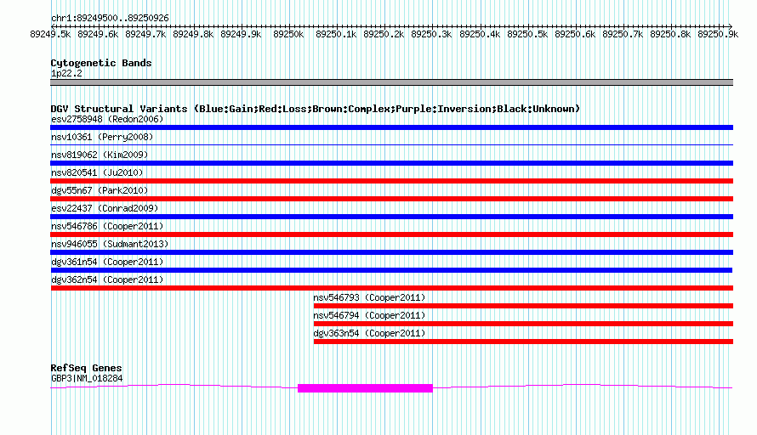This screenshot has width=757, height=435.
Task: Select the blue bar under nsv946055
Action: click(x=391, y=252)
